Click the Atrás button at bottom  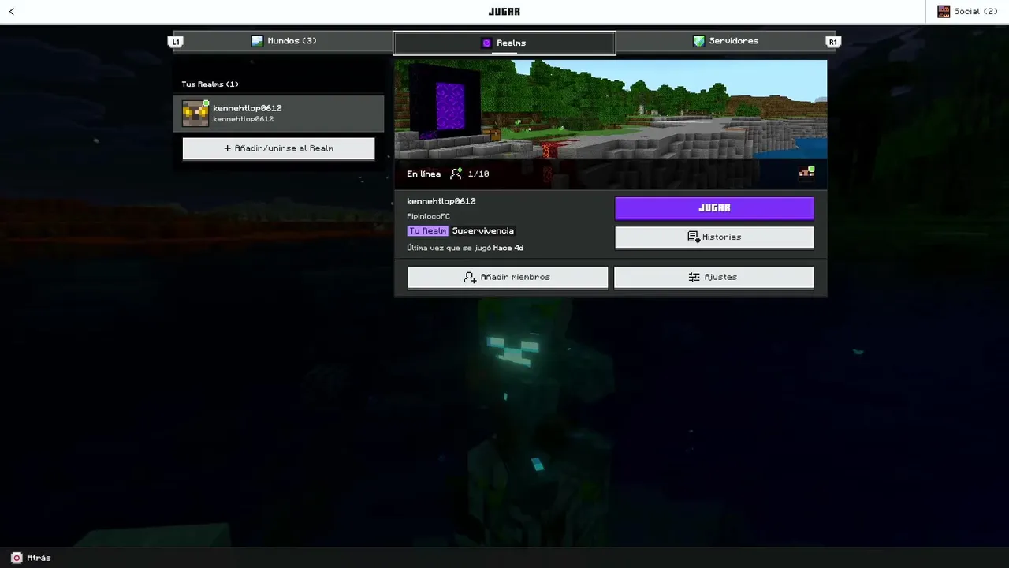(31, 558)
